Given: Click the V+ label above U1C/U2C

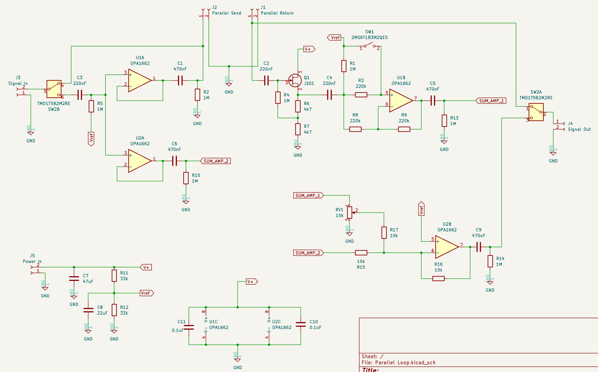Looking at the screenshot, I should coord(252,281).
